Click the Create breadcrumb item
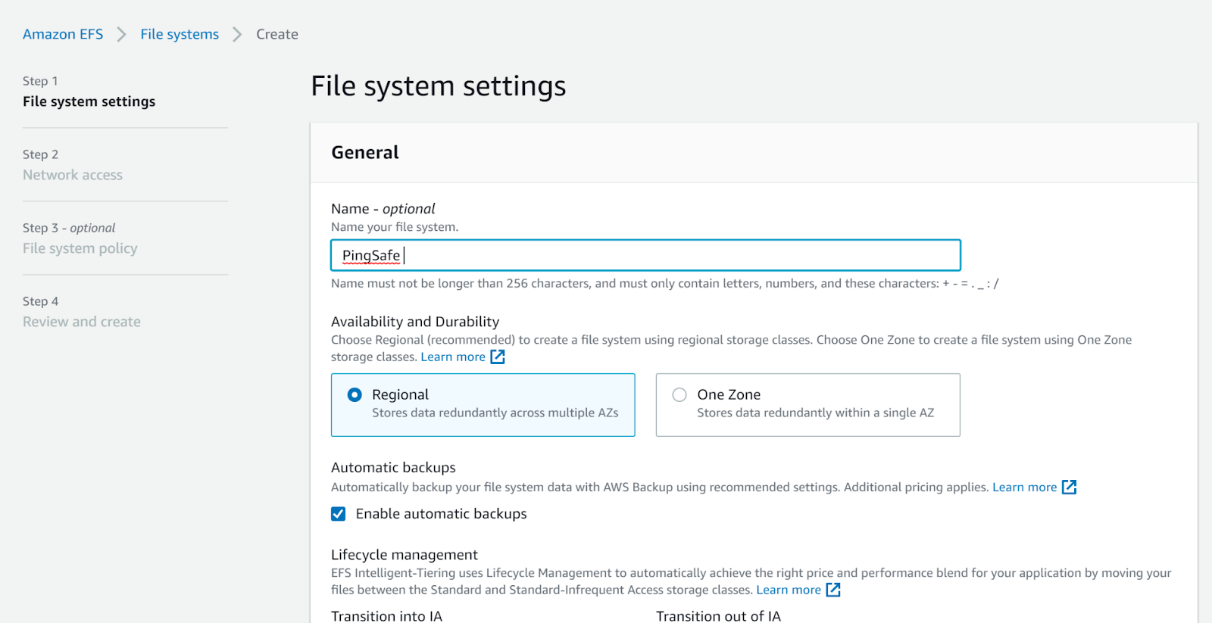 point(277,34)
